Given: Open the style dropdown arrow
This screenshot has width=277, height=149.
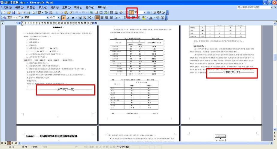Looking at the screenshot, I should coord(22,18).
